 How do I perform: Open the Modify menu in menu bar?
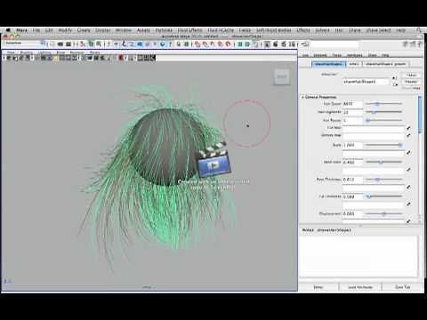(65, 30)
